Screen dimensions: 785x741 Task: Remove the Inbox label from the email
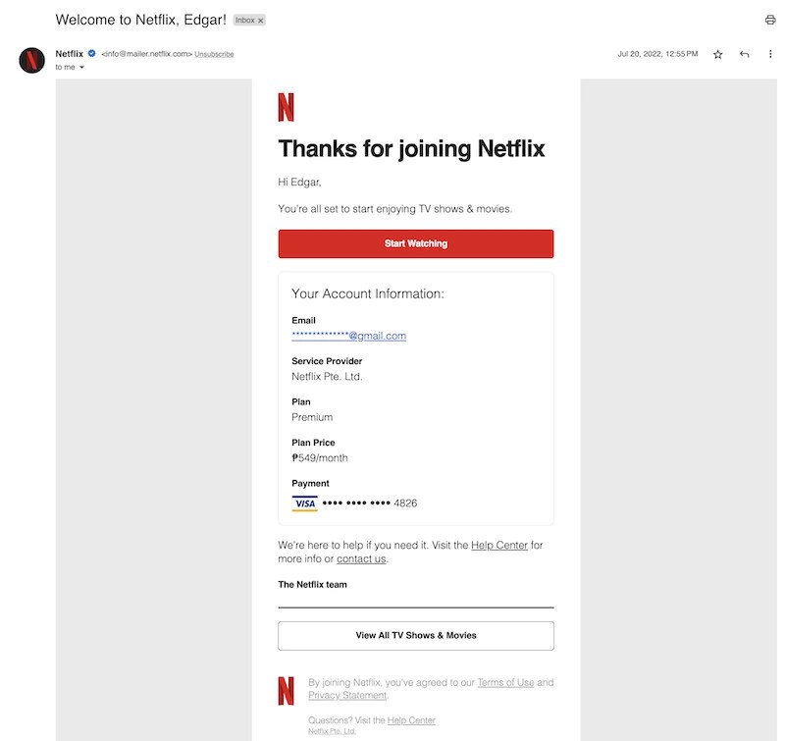259,19
